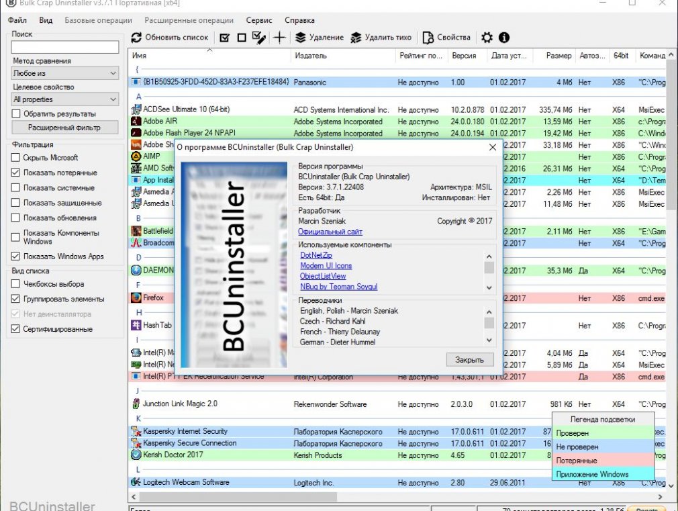Open the Вид menu
678x511 pixels.
(x=46, y=20)
